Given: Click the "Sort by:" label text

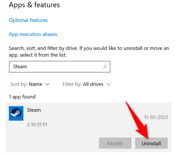Looking at the screenshot, I should coord(19,84).
